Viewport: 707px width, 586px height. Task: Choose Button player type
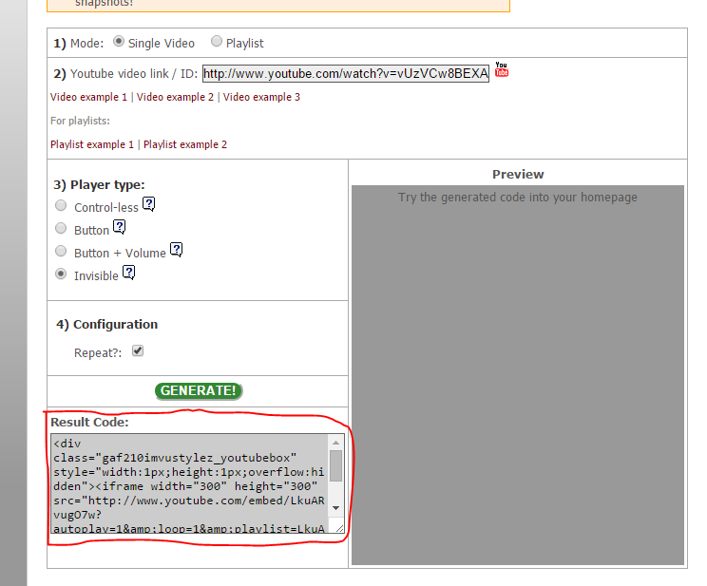pos(61,228)
